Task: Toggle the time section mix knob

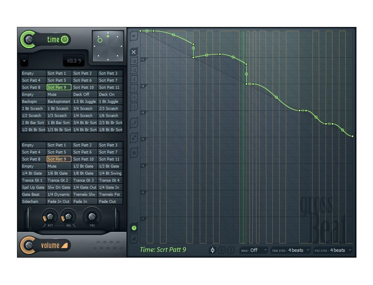Action: coord(28,39)
